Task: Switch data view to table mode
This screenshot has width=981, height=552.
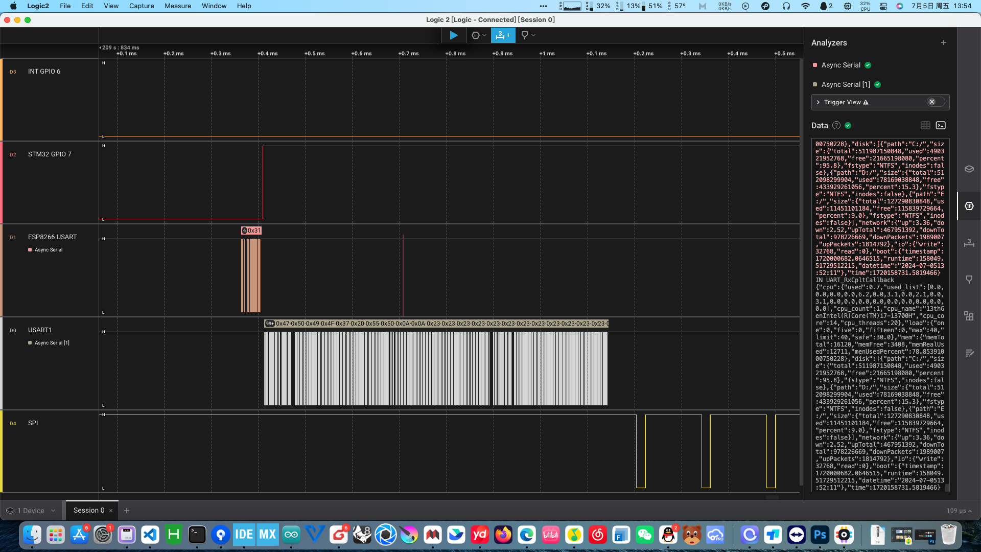Action: (925, 125)
